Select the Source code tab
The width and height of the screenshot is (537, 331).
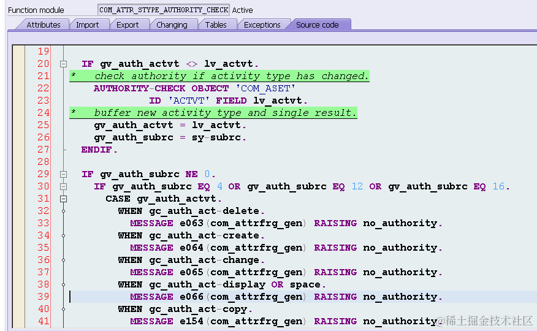[x=317, y=25]
